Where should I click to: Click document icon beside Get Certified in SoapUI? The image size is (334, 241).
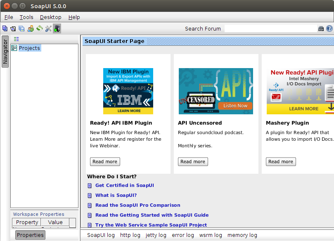(90, 185)
